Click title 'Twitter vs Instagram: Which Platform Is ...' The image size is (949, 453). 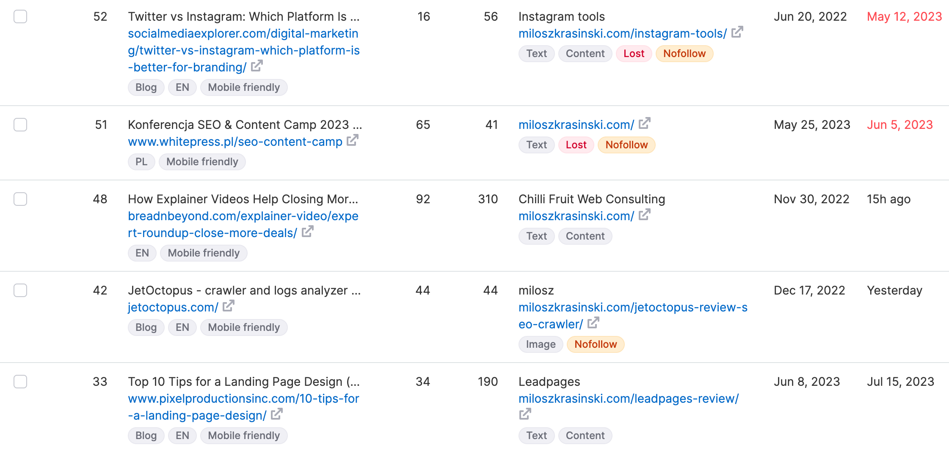244,16
